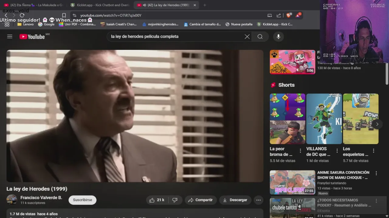Open the mrjonhkingherodes bookmark
Image resolution: width=389 pixels, height=218 pixels.
(160, 24)
